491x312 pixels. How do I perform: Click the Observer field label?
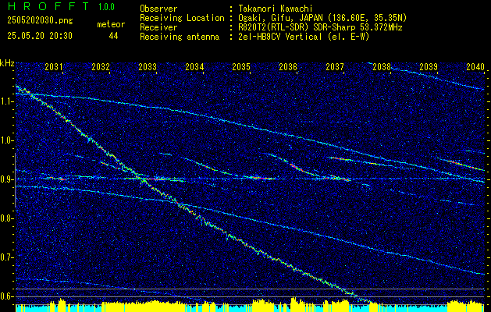click(158, 9)
